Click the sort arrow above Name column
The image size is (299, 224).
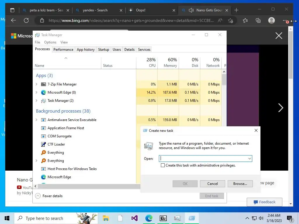click(66, 58)
